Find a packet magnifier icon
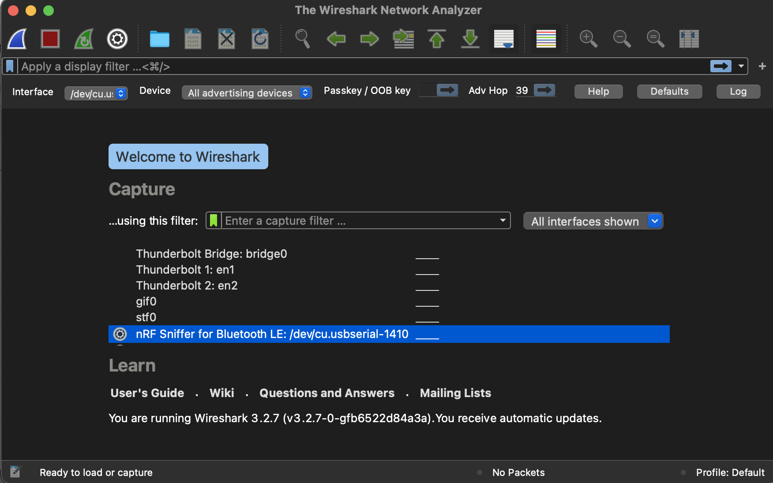 tap(302, 39)
